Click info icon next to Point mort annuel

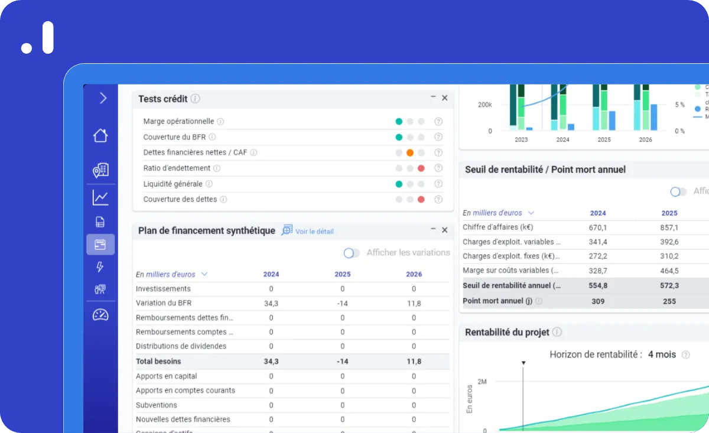539,301
